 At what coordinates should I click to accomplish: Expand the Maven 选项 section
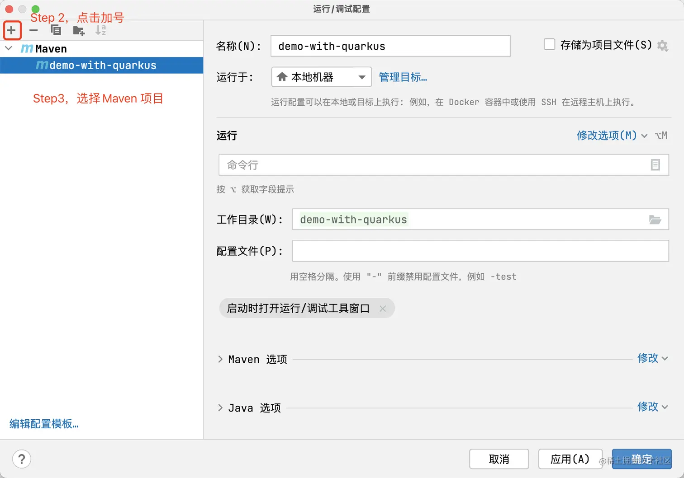click(x=220, y=359)
